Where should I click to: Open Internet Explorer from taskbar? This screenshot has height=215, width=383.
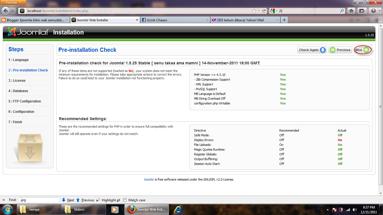click(x=178, y=209)
